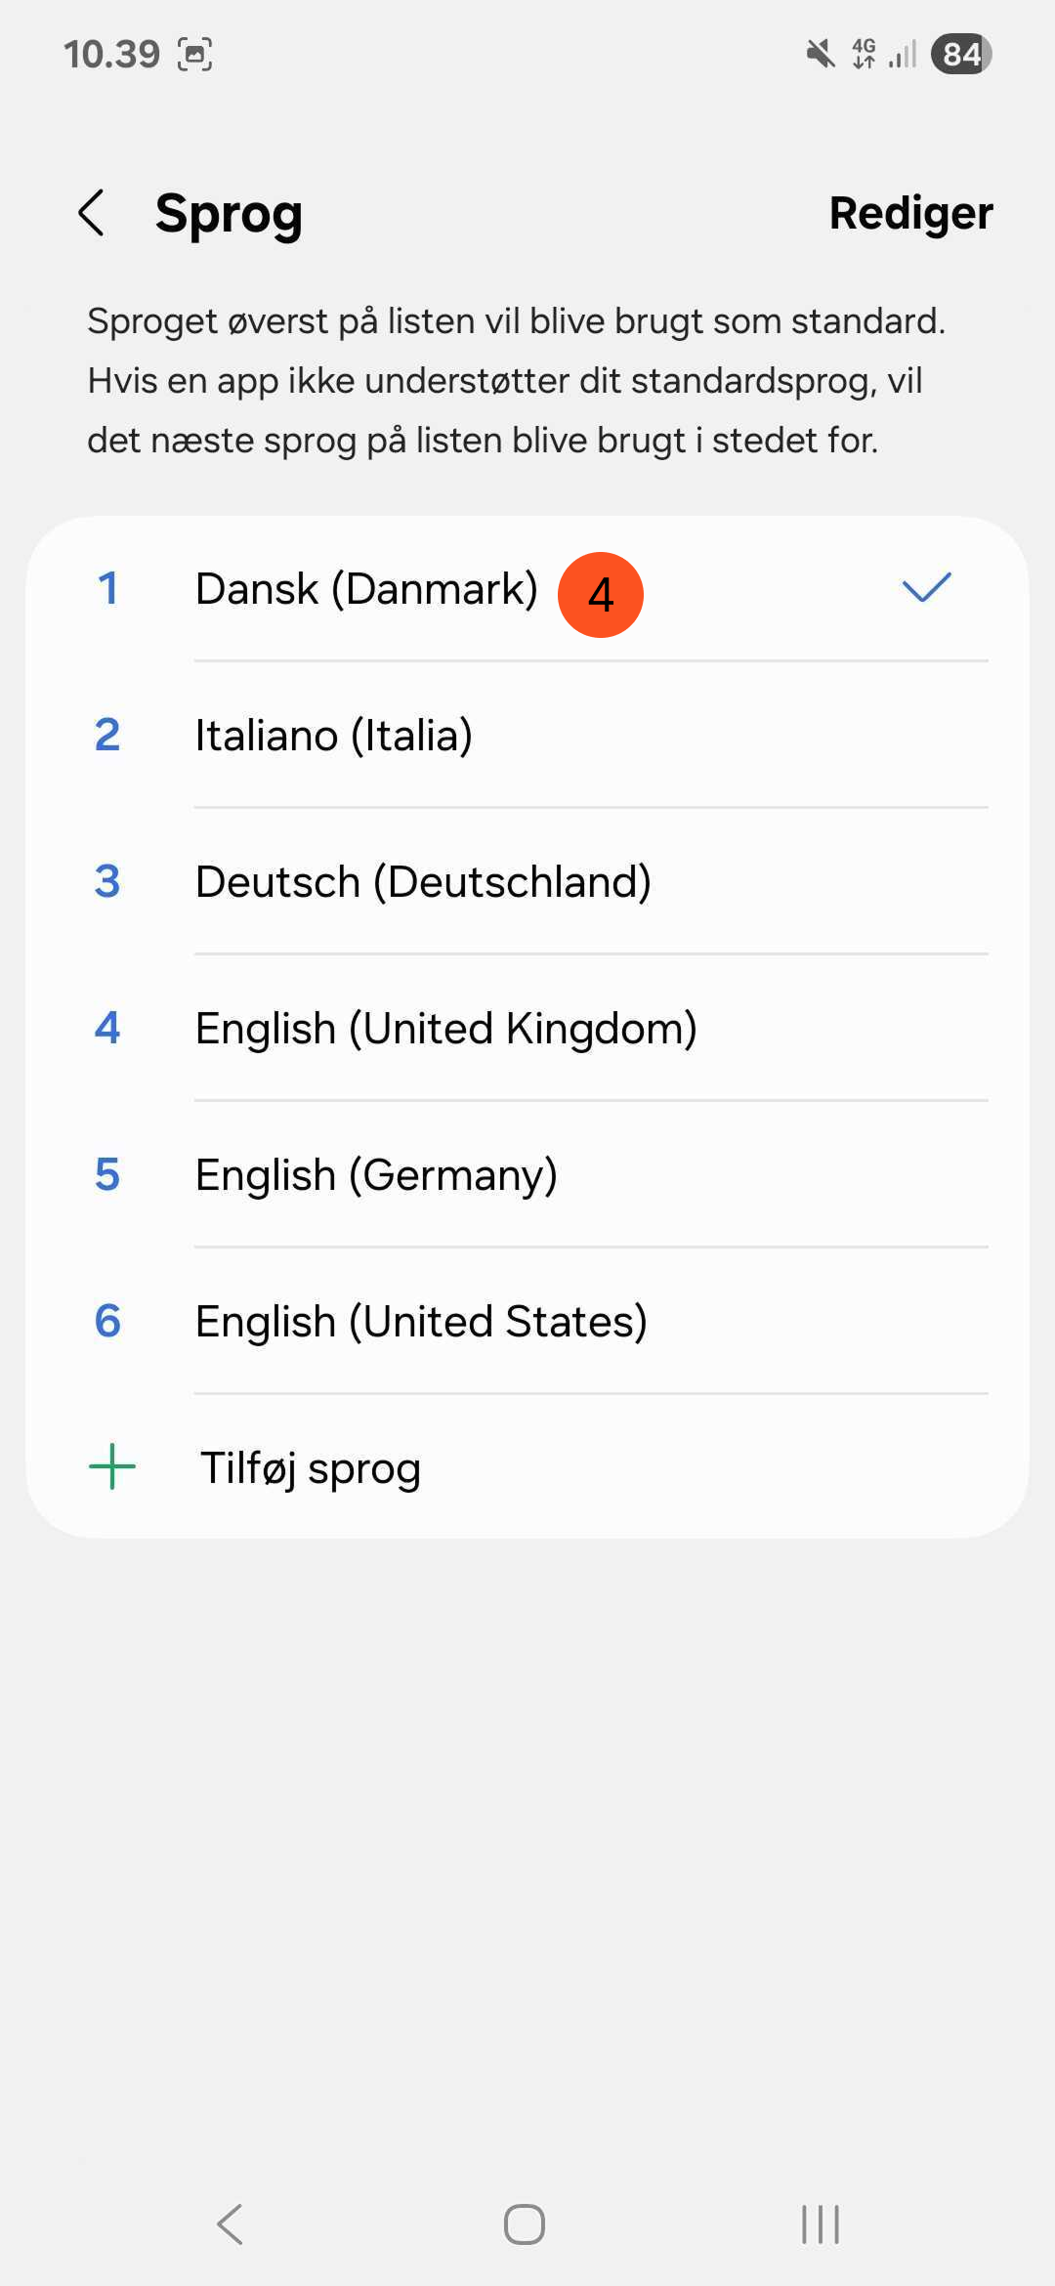The width and height of the screenshot is (1055, 2286).
Task: Choose Deutsch (Deutschland) from the list
Action: click(423, 882)
